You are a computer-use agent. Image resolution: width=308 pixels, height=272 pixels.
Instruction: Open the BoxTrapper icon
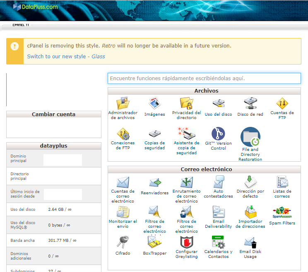pos(154,242)
